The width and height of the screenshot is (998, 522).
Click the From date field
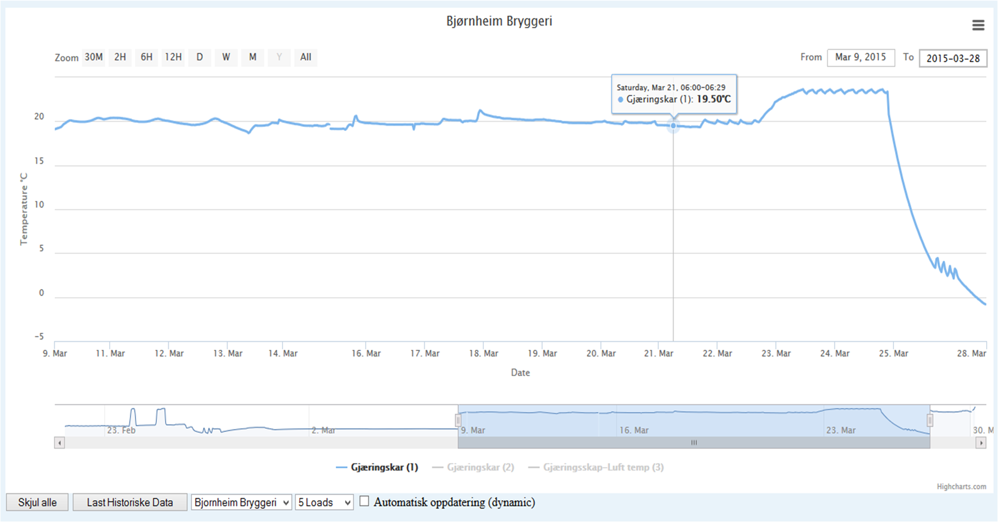coord(861,57)
